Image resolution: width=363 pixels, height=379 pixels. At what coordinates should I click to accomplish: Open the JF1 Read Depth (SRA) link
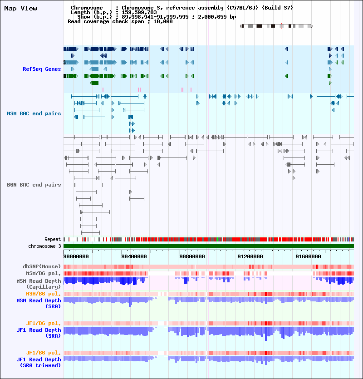tap(39, 333)
